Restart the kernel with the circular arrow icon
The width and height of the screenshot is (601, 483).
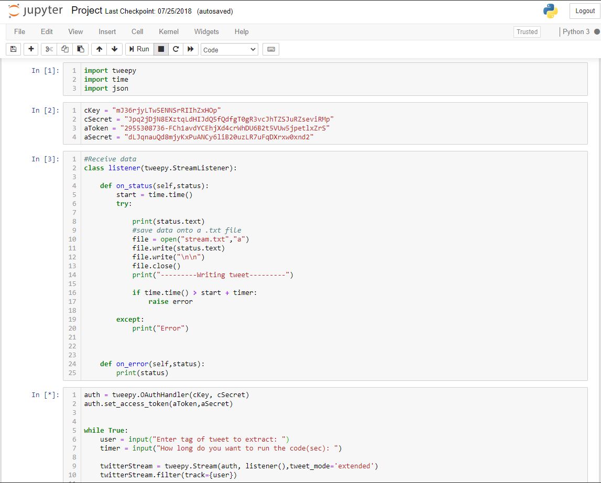click(176, 49)
